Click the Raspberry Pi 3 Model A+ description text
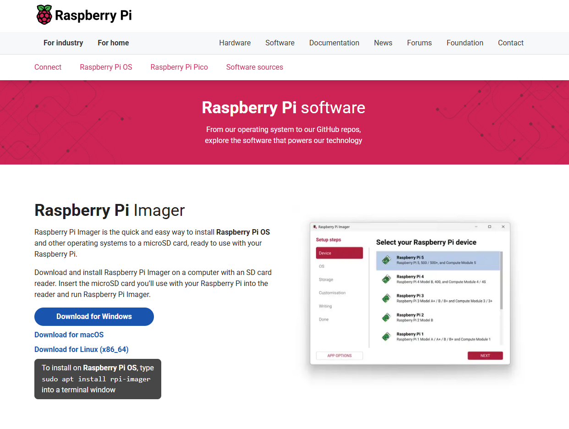Viewport: 569px width, 429px height. (444, 301)
